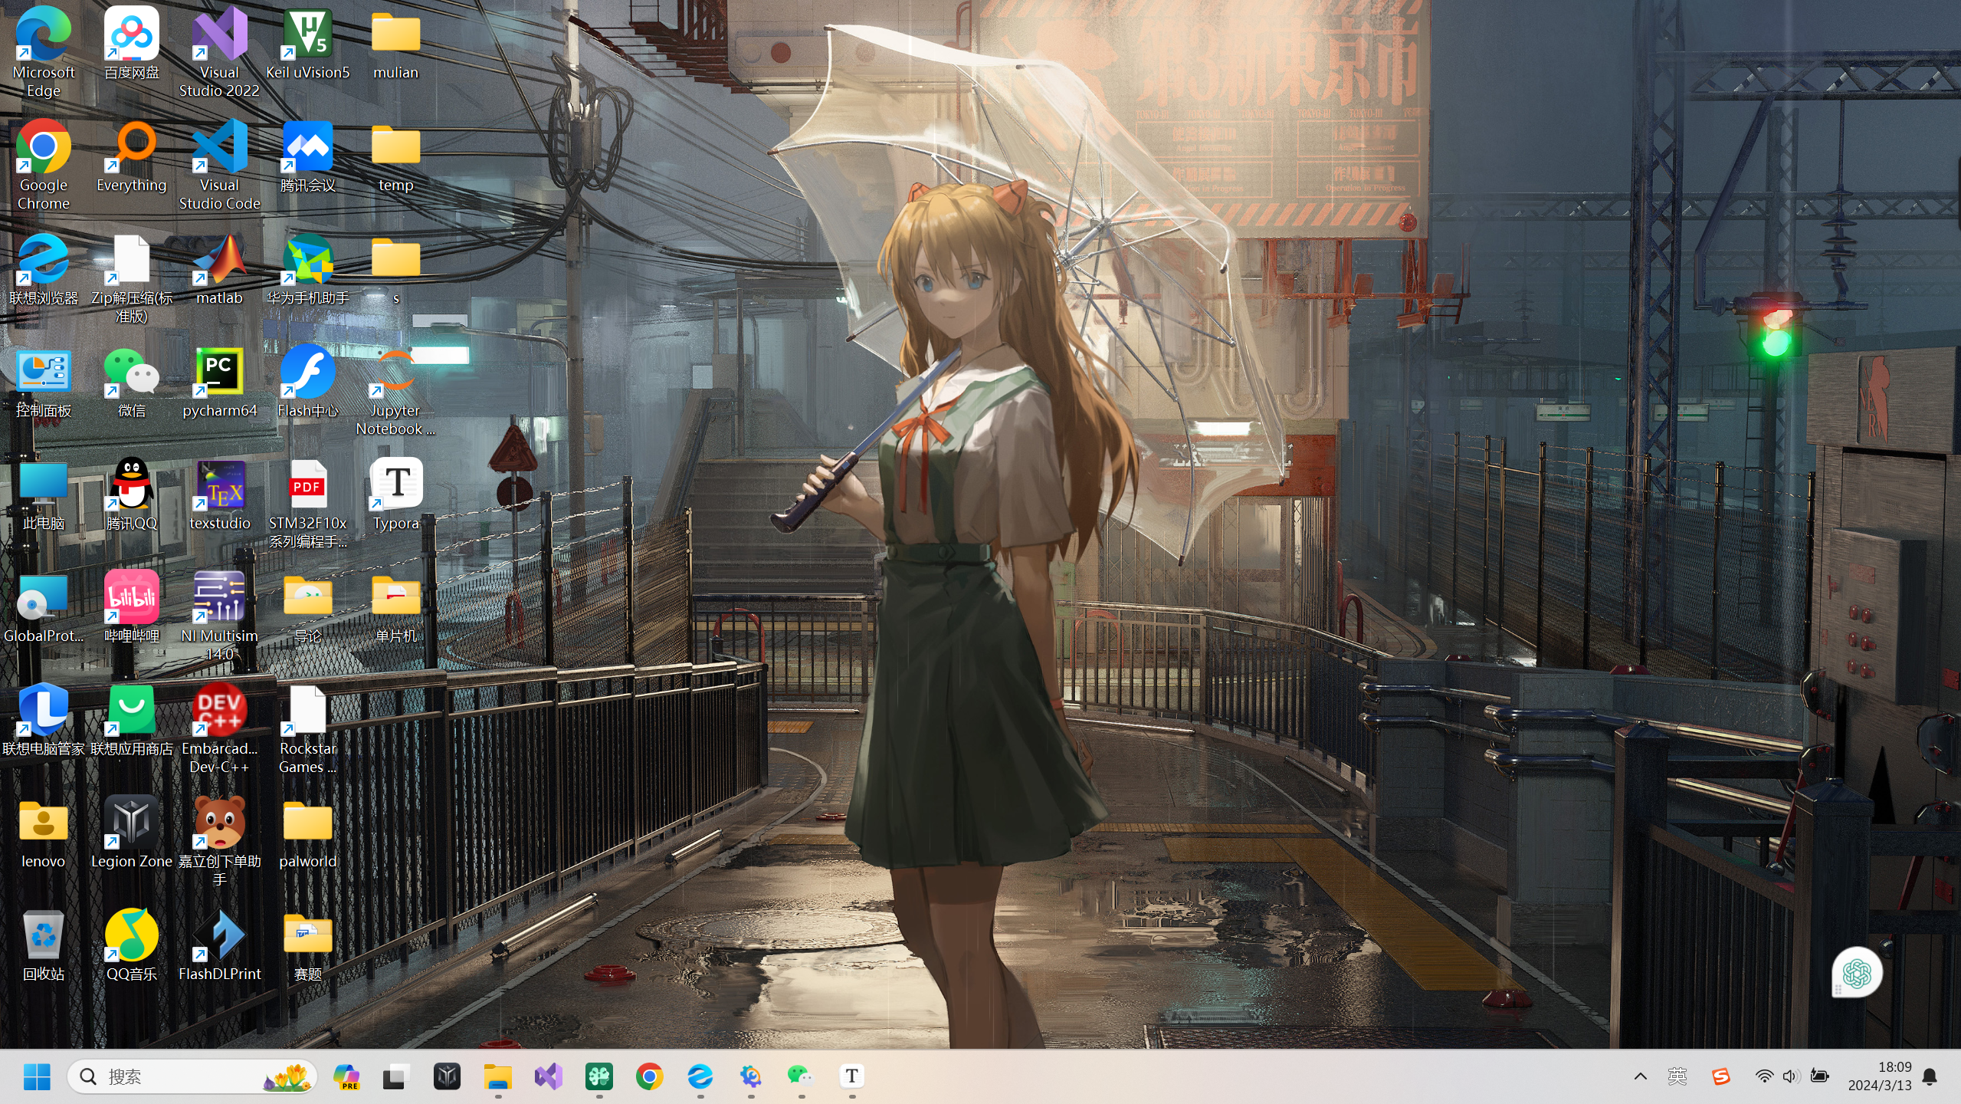1961x1104 pixels.
Task: Switch to Visual Studio on taskbar
Action: pyautogui.click(x=549, y=1076)
